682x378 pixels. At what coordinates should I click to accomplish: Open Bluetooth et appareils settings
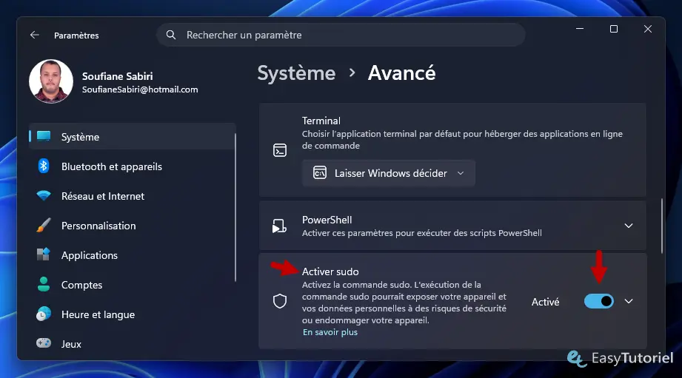click(133, 166)
